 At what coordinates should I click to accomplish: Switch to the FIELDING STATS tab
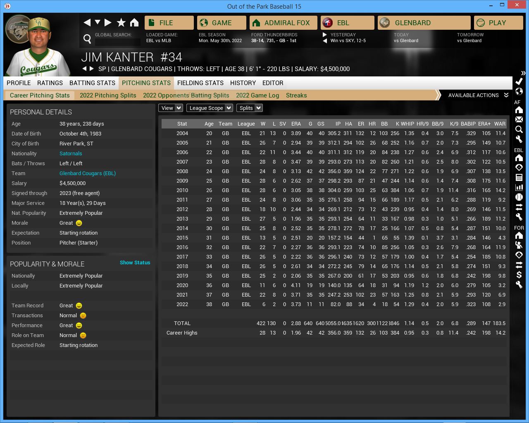(200, 83)
